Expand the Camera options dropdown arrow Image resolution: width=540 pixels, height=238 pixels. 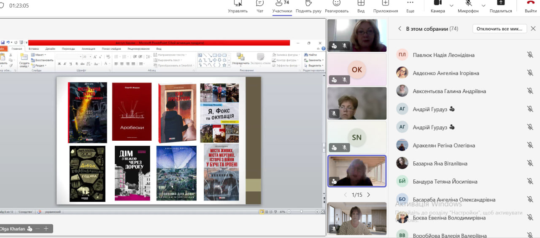(x=451, y=5)
